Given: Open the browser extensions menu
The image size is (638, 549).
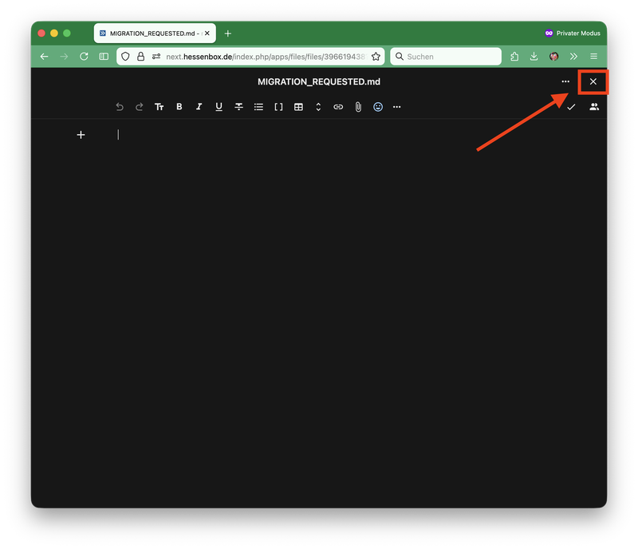Looking at the screenshot, I should pyautogui.click(x=514, y=57).
